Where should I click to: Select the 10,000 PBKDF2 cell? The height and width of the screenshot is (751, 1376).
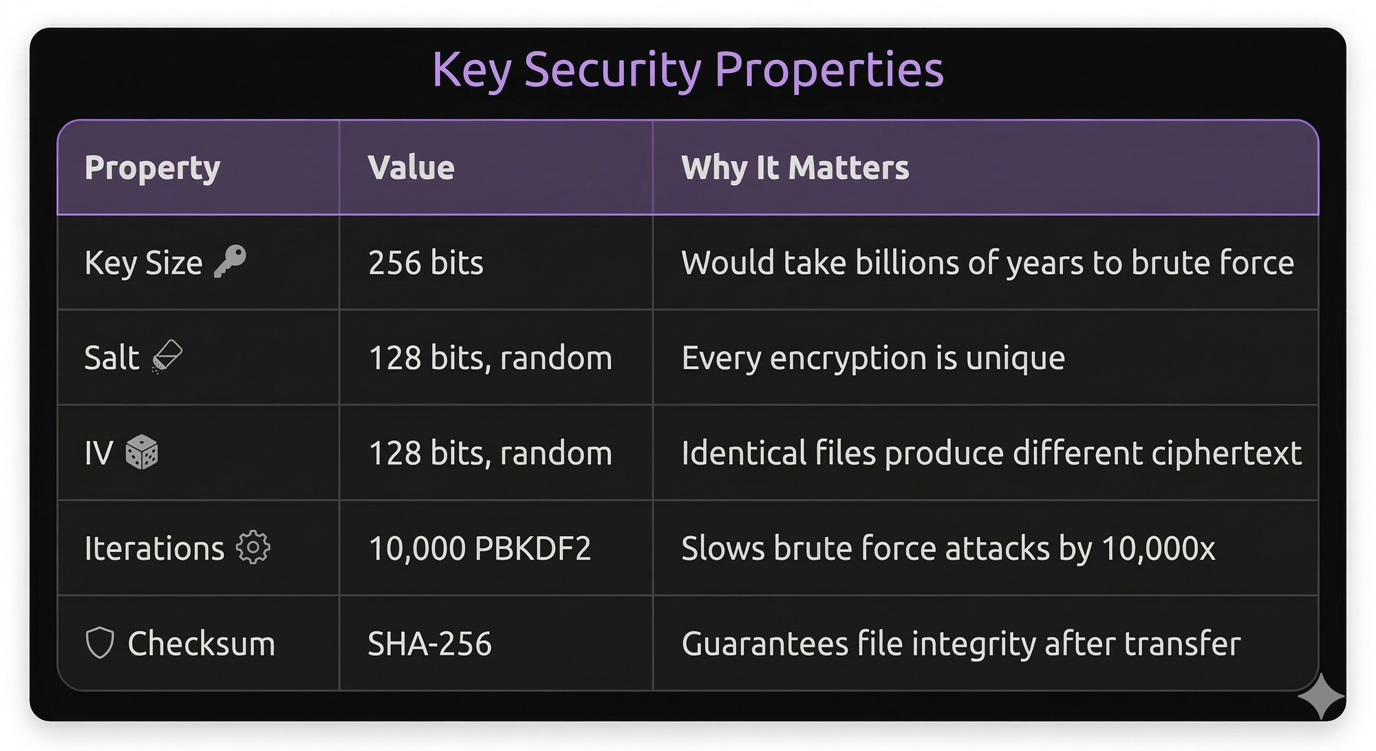coord(480,549)
